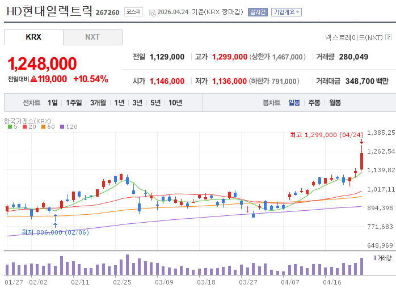The height and width of the screenshot is (289, 396).
Task: Click the 1,262,54 price axis label
Action: (381, 151)
